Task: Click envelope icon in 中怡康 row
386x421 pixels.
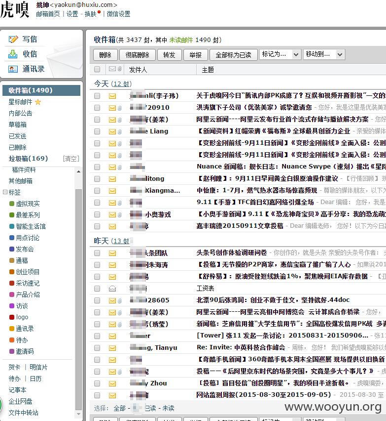Action: pyautogui.click(x=112, y=191)
